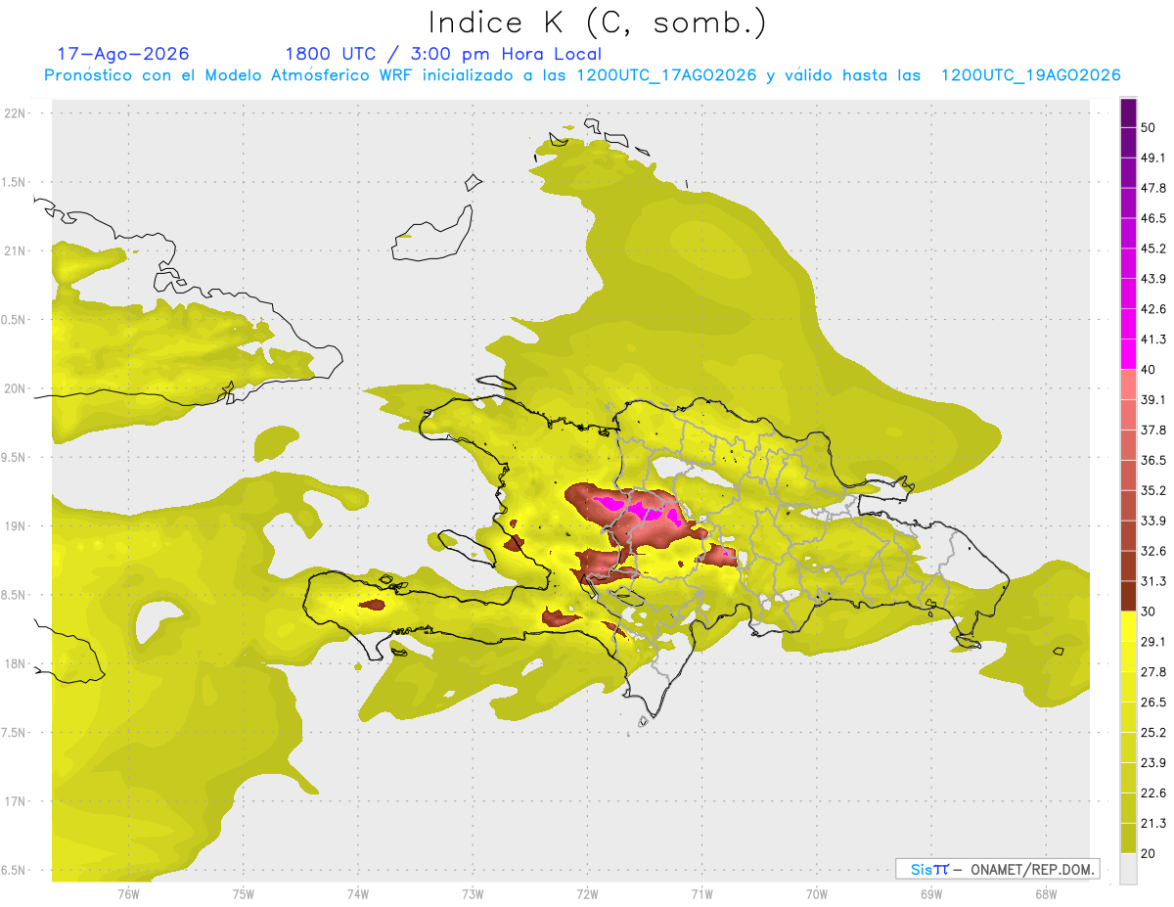
Task: Click the colorbar value "40"
Action: tap(1149, 370)
